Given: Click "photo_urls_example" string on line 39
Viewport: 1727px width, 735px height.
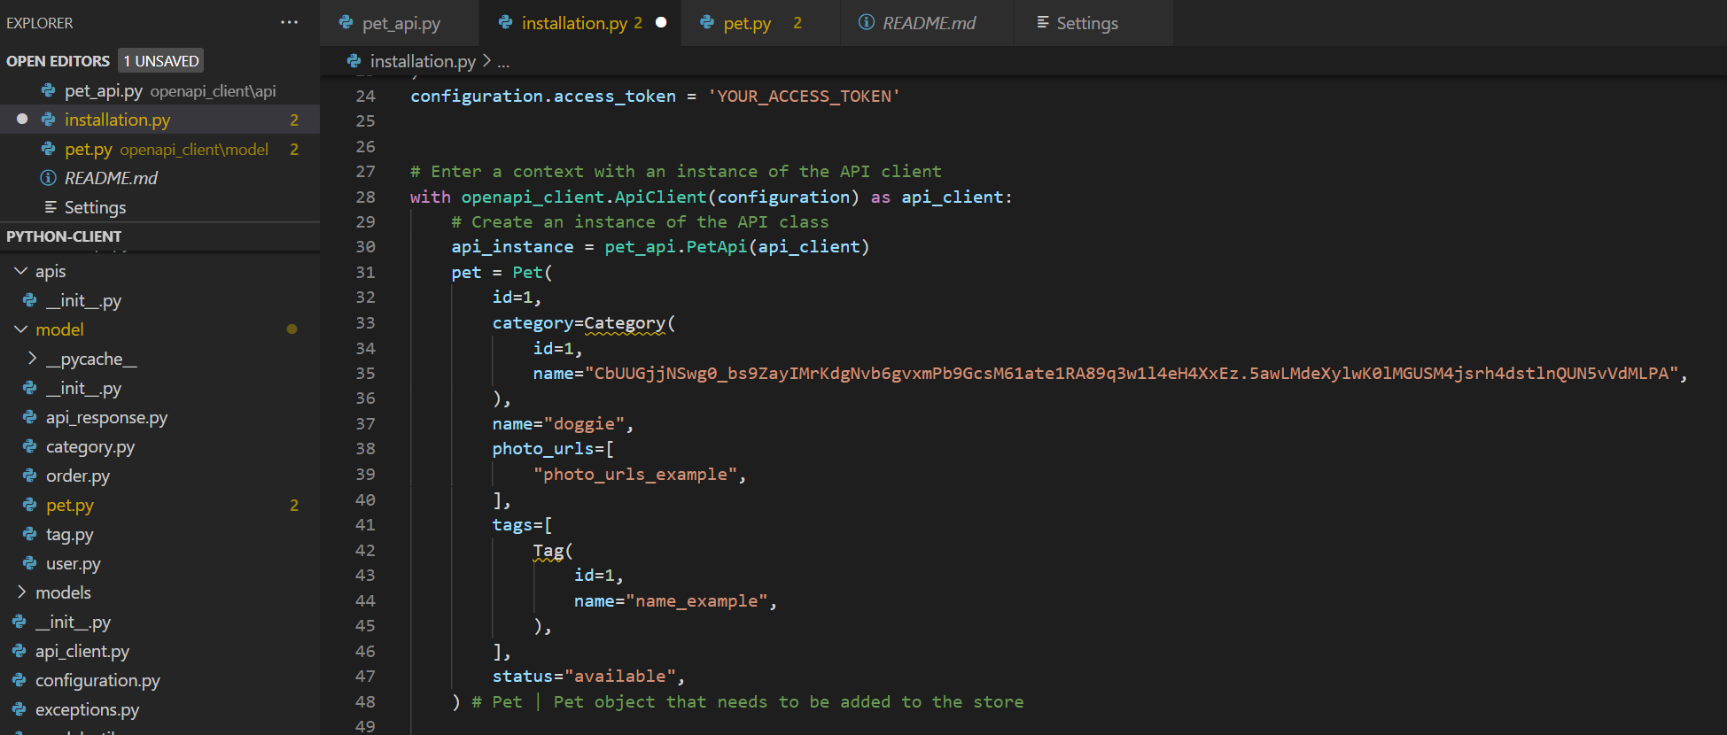Looking at the screenshot, I should pyautogui.click(x=635, y=475).
